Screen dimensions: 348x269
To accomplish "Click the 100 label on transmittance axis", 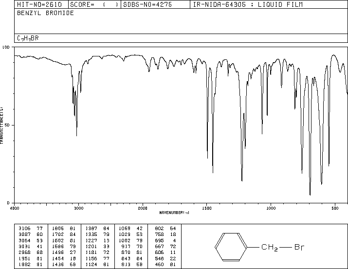I will click(x=6, y=47).
